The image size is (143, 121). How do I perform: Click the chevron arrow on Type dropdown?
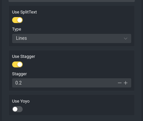pyautogui.click(x=126, y=38)
